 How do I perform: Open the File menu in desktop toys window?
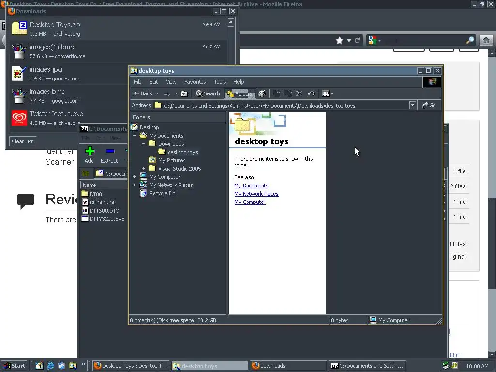click(x=138, y=82)
